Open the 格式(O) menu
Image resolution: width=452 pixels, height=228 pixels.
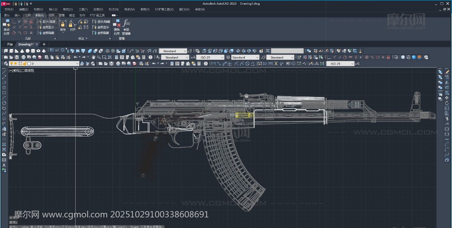tap(68, 9)
